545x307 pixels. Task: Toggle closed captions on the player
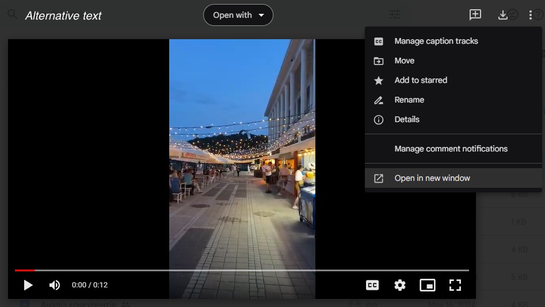point(372,285)
